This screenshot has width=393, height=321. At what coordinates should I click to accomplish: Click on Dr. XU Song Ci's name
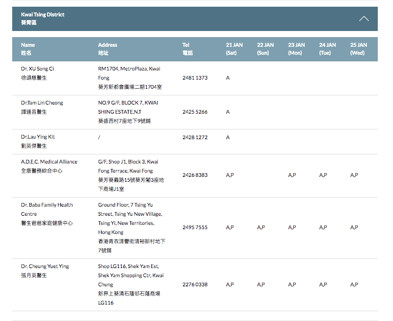coord(37,69)
